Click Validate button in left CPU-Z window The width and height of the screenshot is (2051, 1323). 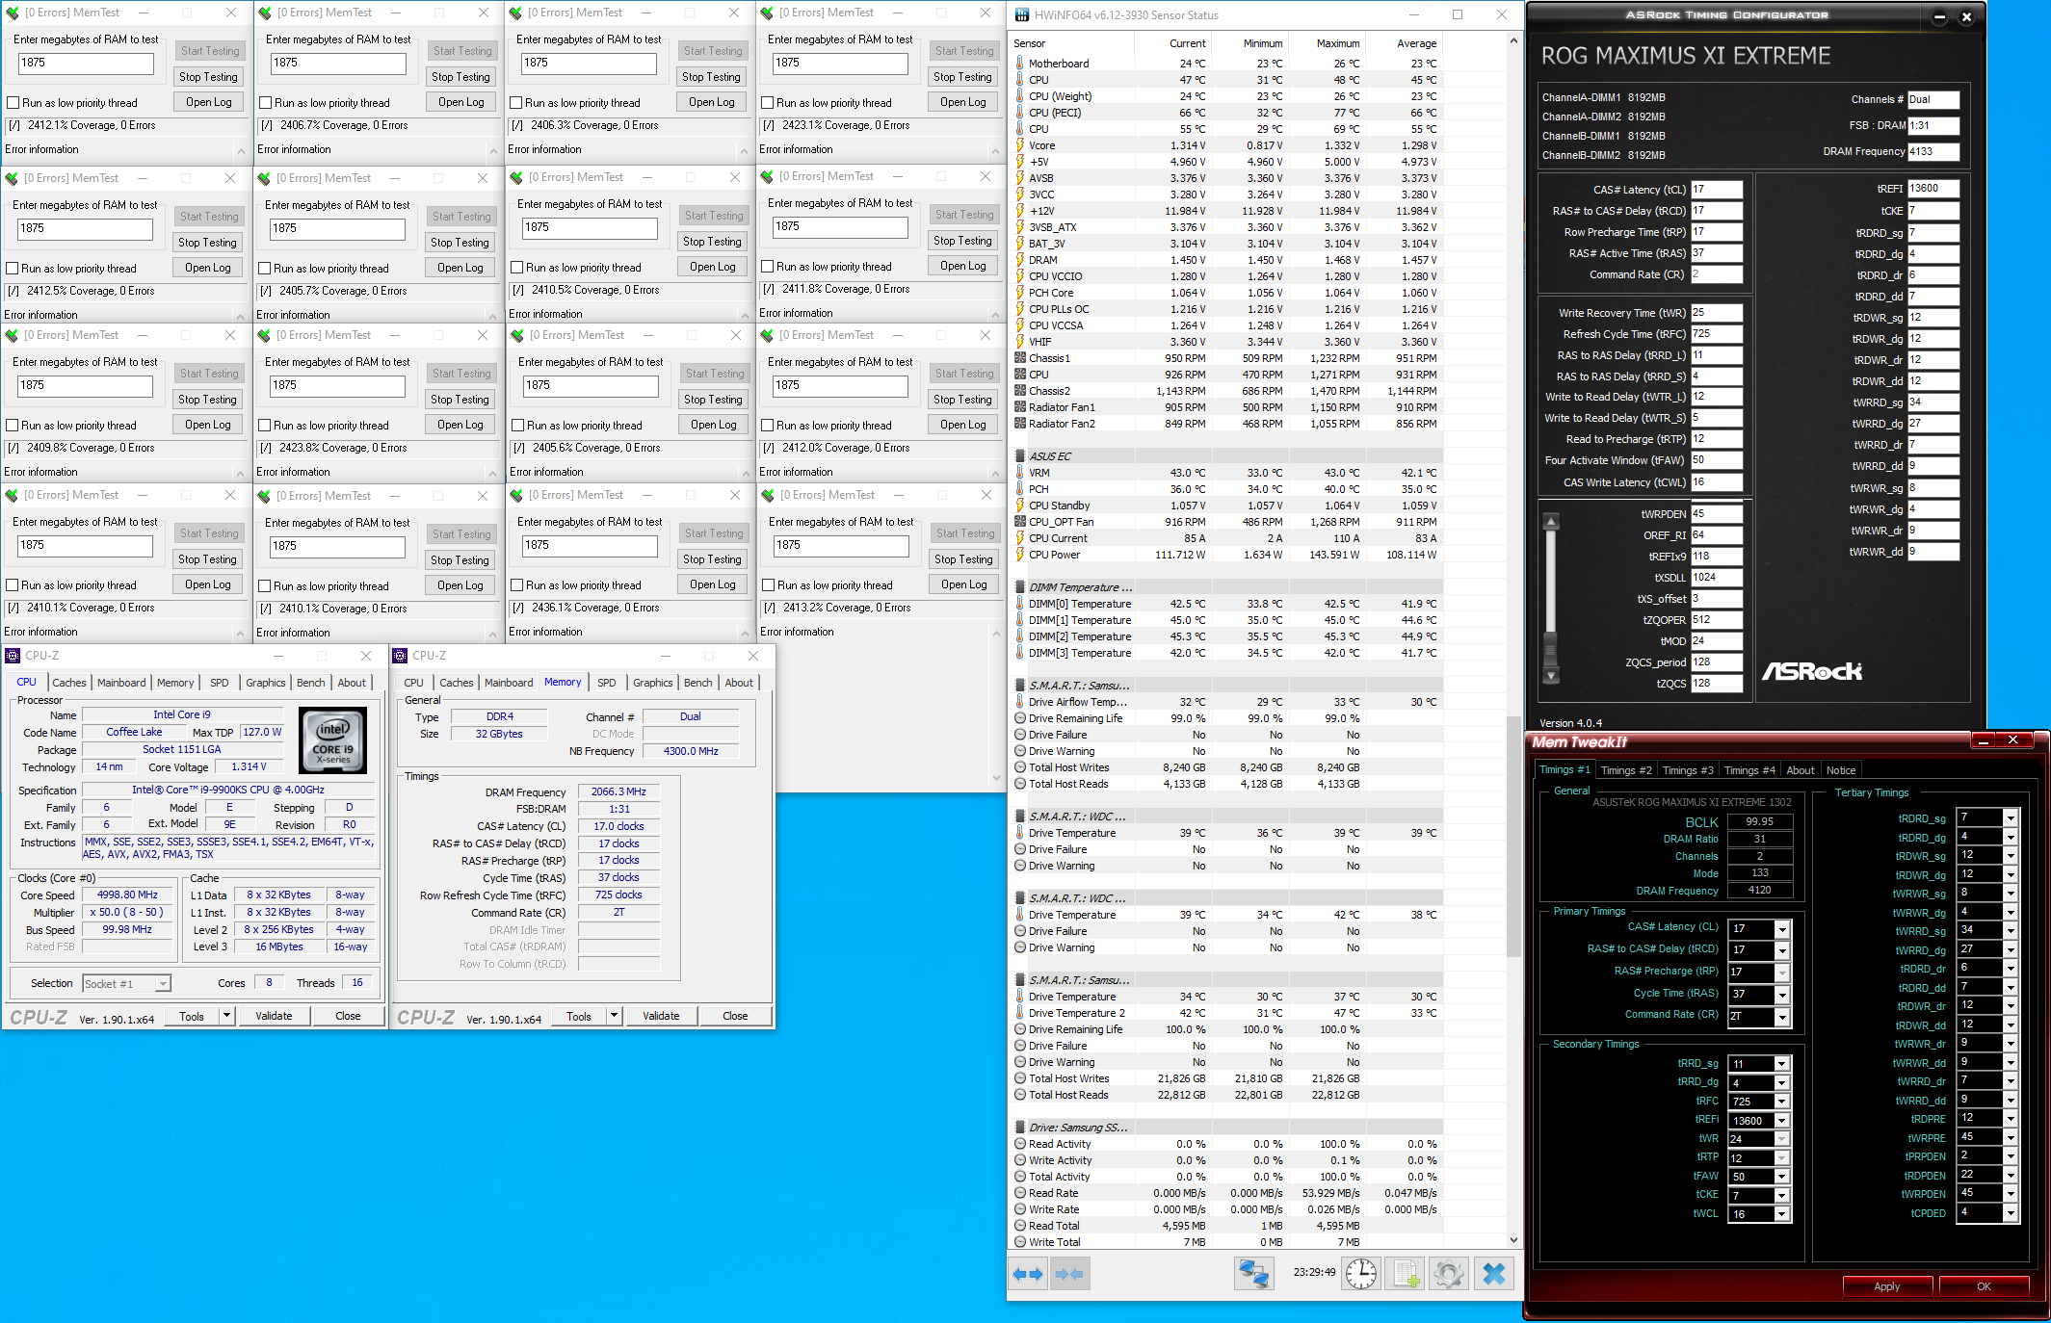[x=274, y=1016]
